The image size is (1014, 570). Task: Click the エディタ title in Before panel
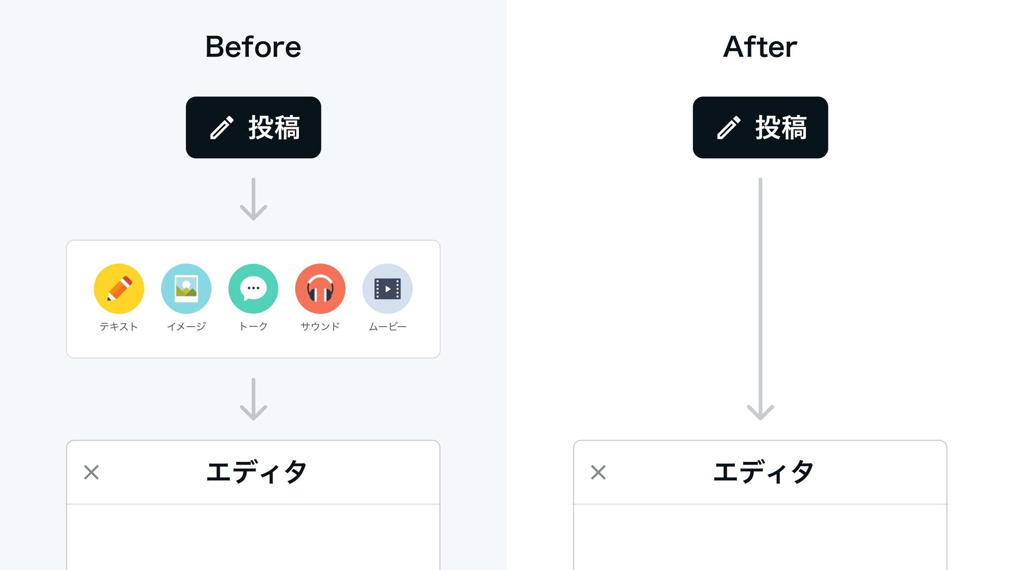click(256, 472)
